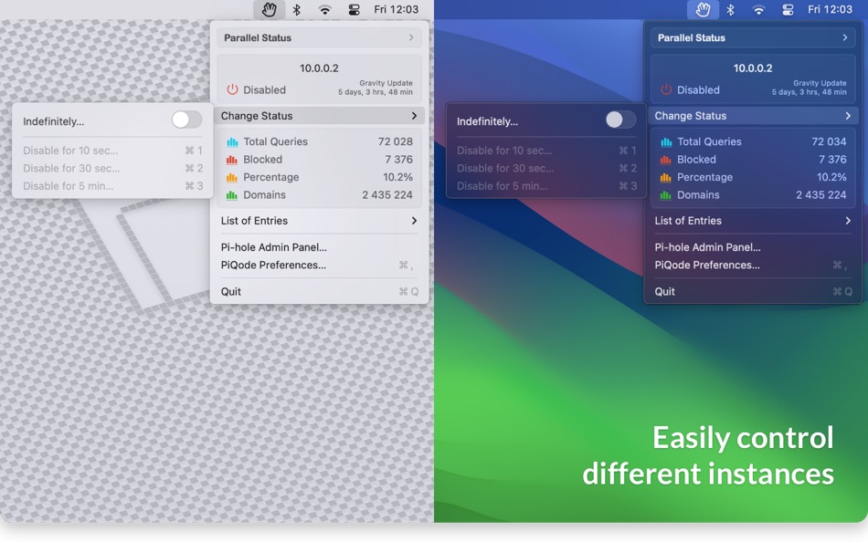
Task: Open Control Center icon in light menu bar
Action: click(354, 9)
